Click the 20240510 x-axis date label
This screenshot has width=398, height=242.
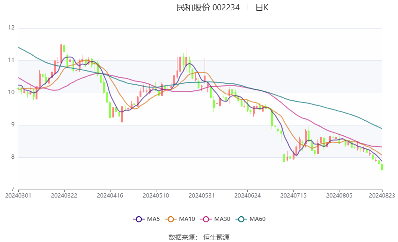[156, 196]
